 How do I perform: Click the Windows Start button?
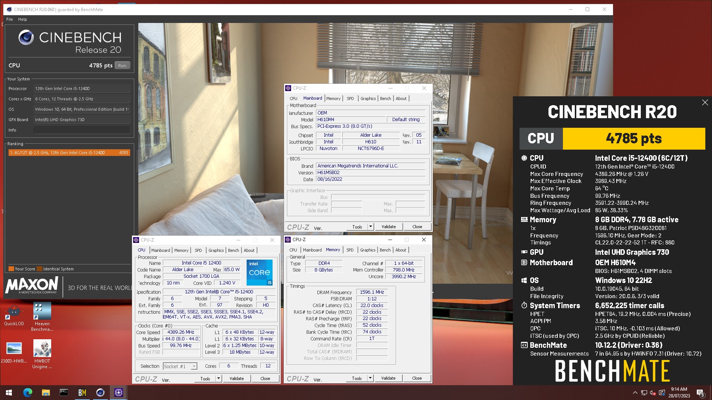pyautogui.click(x=9, y=393)
